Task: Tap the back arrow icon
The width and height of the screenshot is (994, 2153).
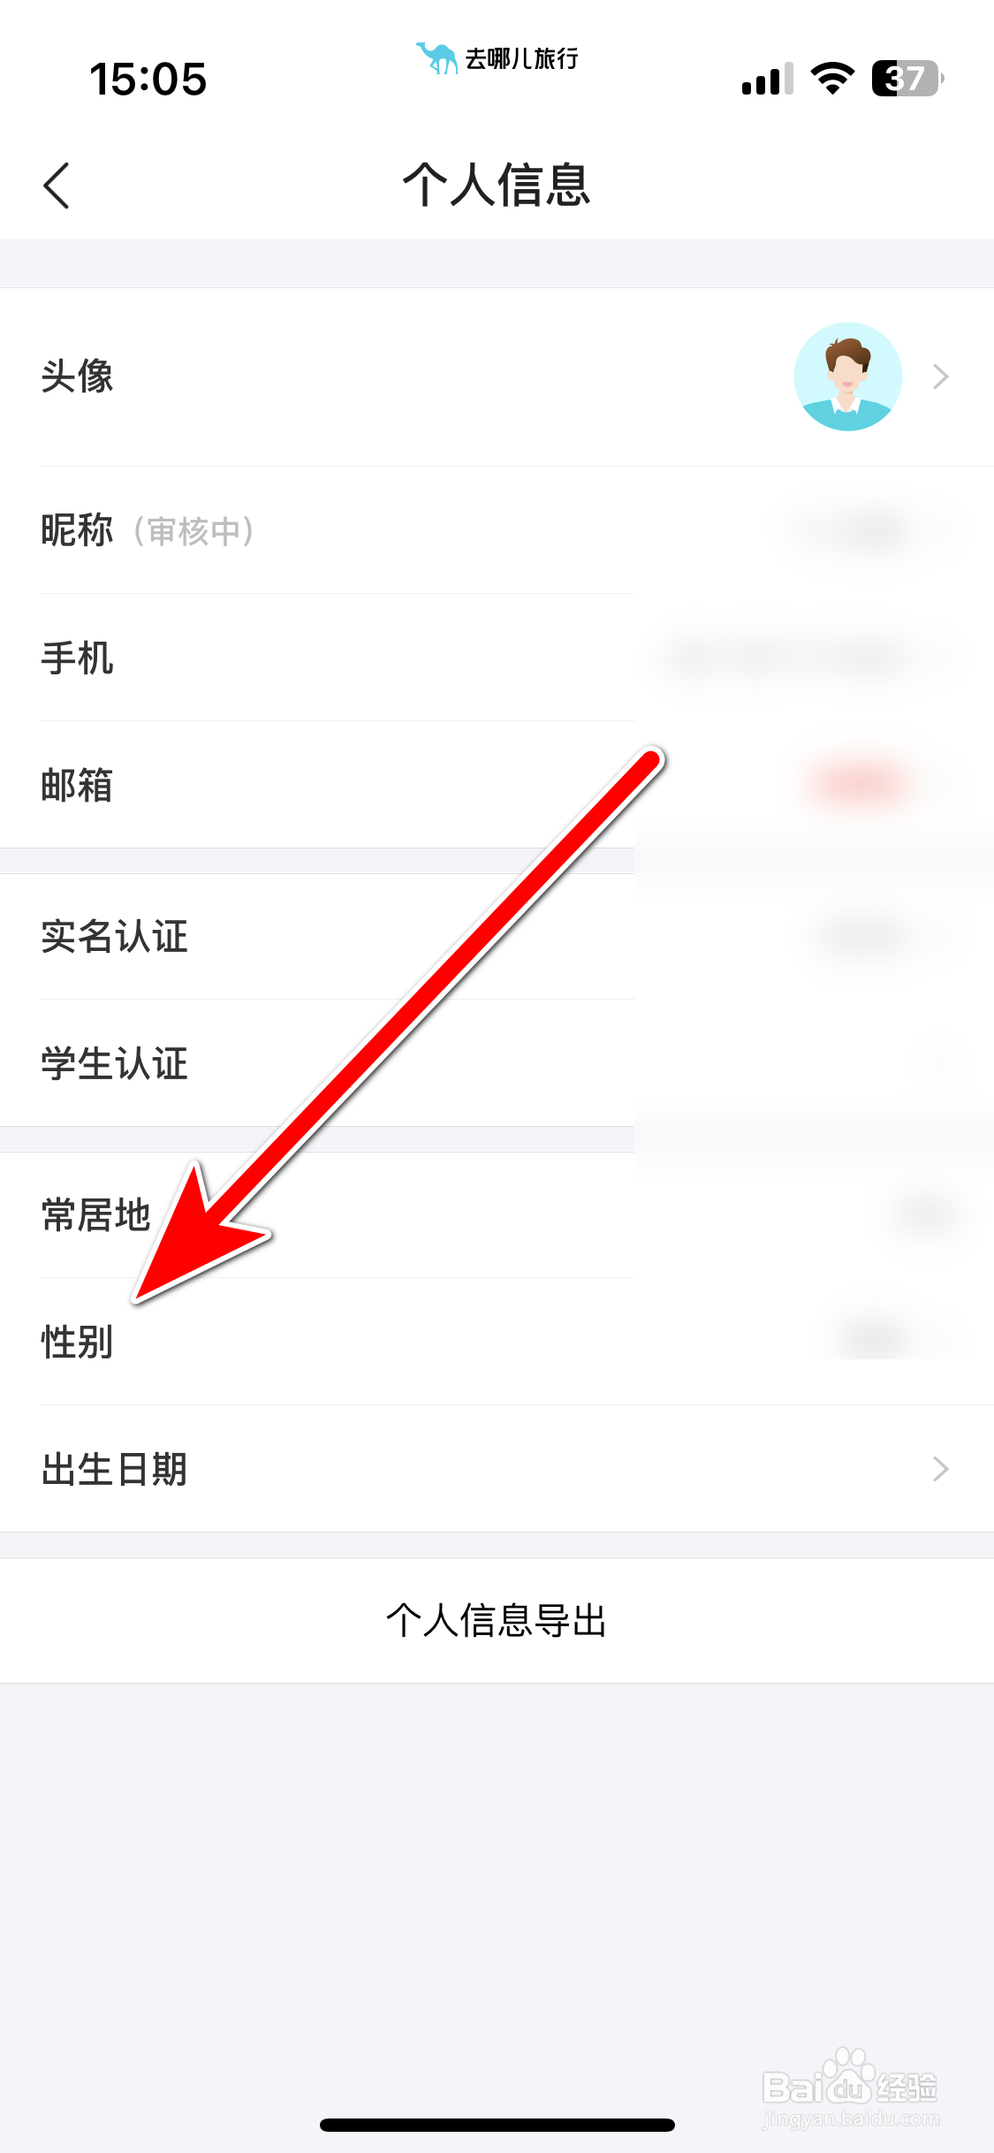Action: pos(57,186)
